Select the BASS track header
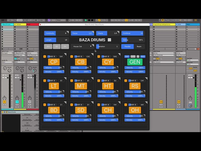Image resolution: width=201 pixels, height=151 pixels. pos(33,25)
